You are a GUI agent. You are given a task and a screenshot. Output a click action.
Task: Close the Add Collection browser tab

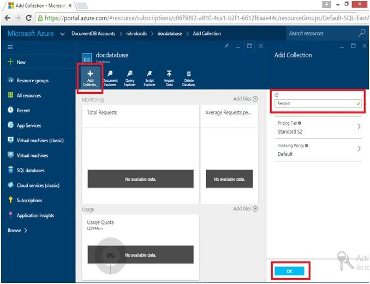click(x=70, y=5)
